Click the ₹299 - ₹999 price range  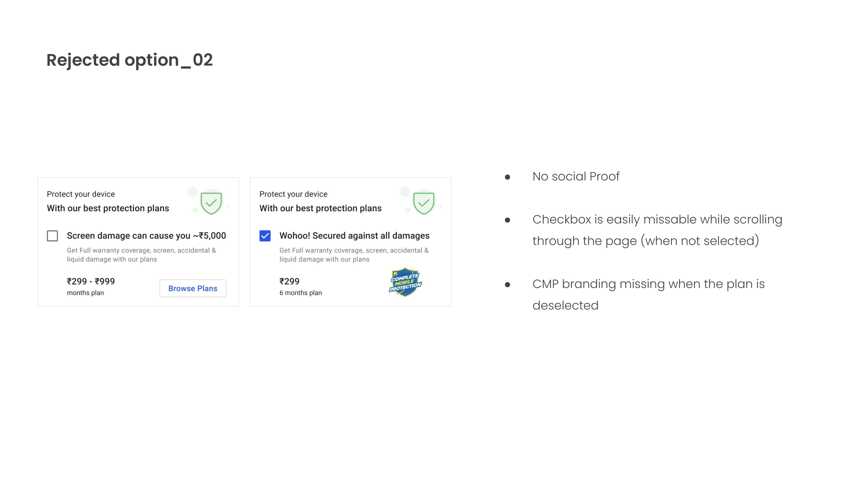point(91,281)
